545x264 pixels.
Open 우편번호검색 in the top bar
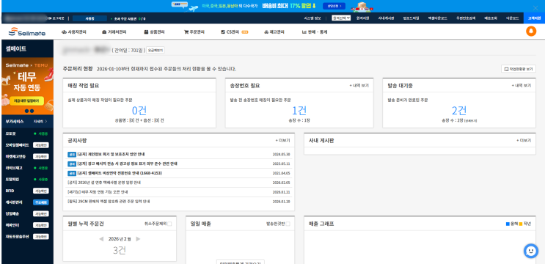click(465, 18)
